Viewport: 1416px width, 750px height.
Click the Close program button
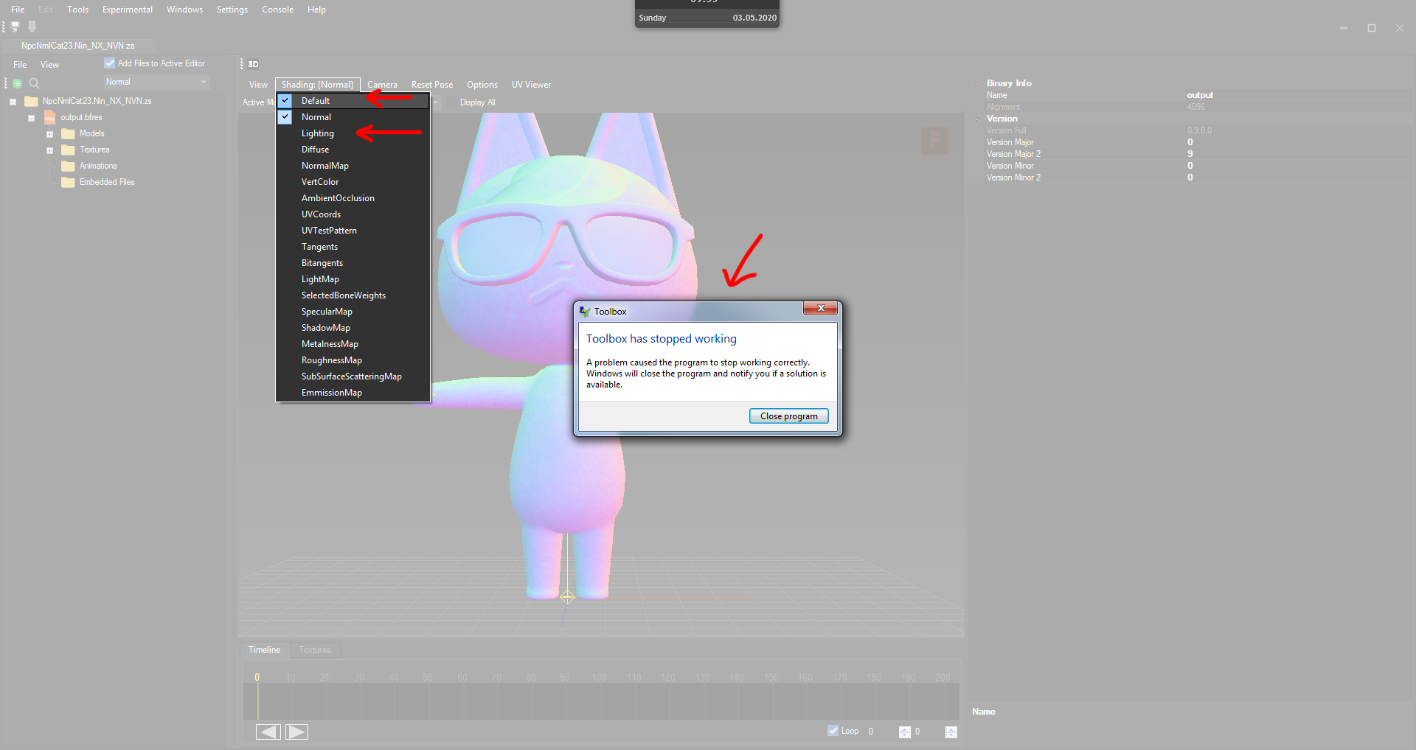coord(788,416)
